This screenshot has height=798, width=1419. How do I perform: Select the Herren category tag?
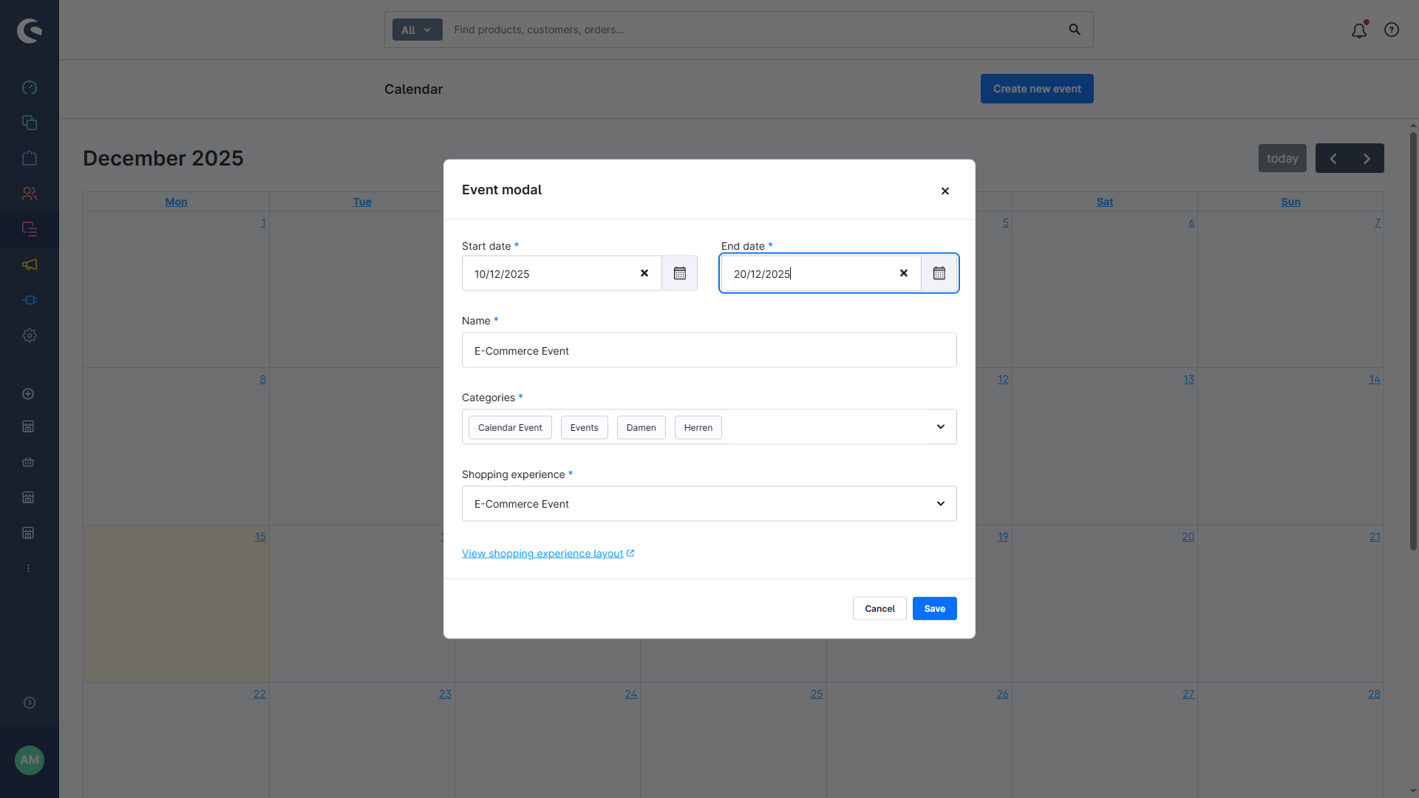click(698, 428)
